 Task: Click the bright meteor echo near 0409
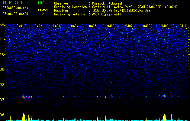click(164, 96)
